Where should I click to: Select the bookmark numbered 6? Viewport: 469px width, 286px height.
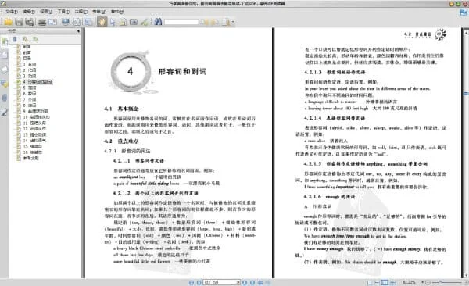click(30, 94)
